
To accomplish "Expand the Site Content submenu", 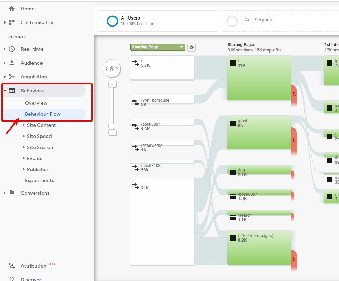I will click(41, 125).
